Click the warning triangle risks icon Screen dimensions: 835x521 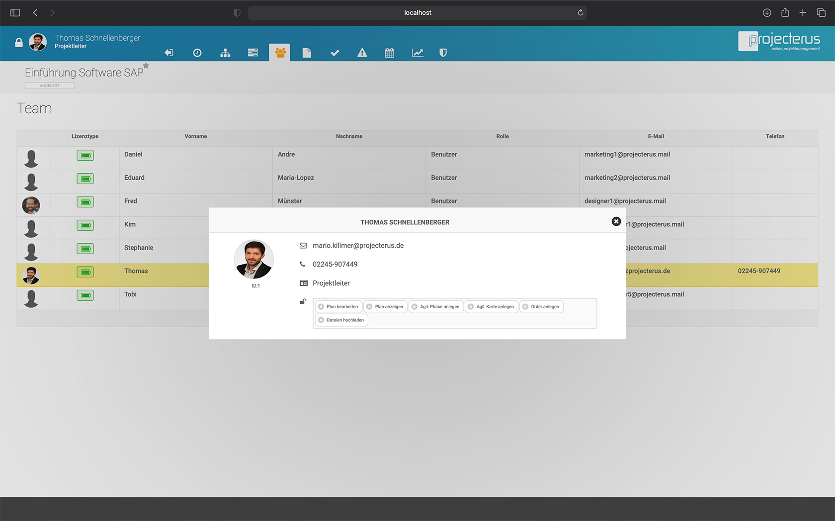(362, 53)
